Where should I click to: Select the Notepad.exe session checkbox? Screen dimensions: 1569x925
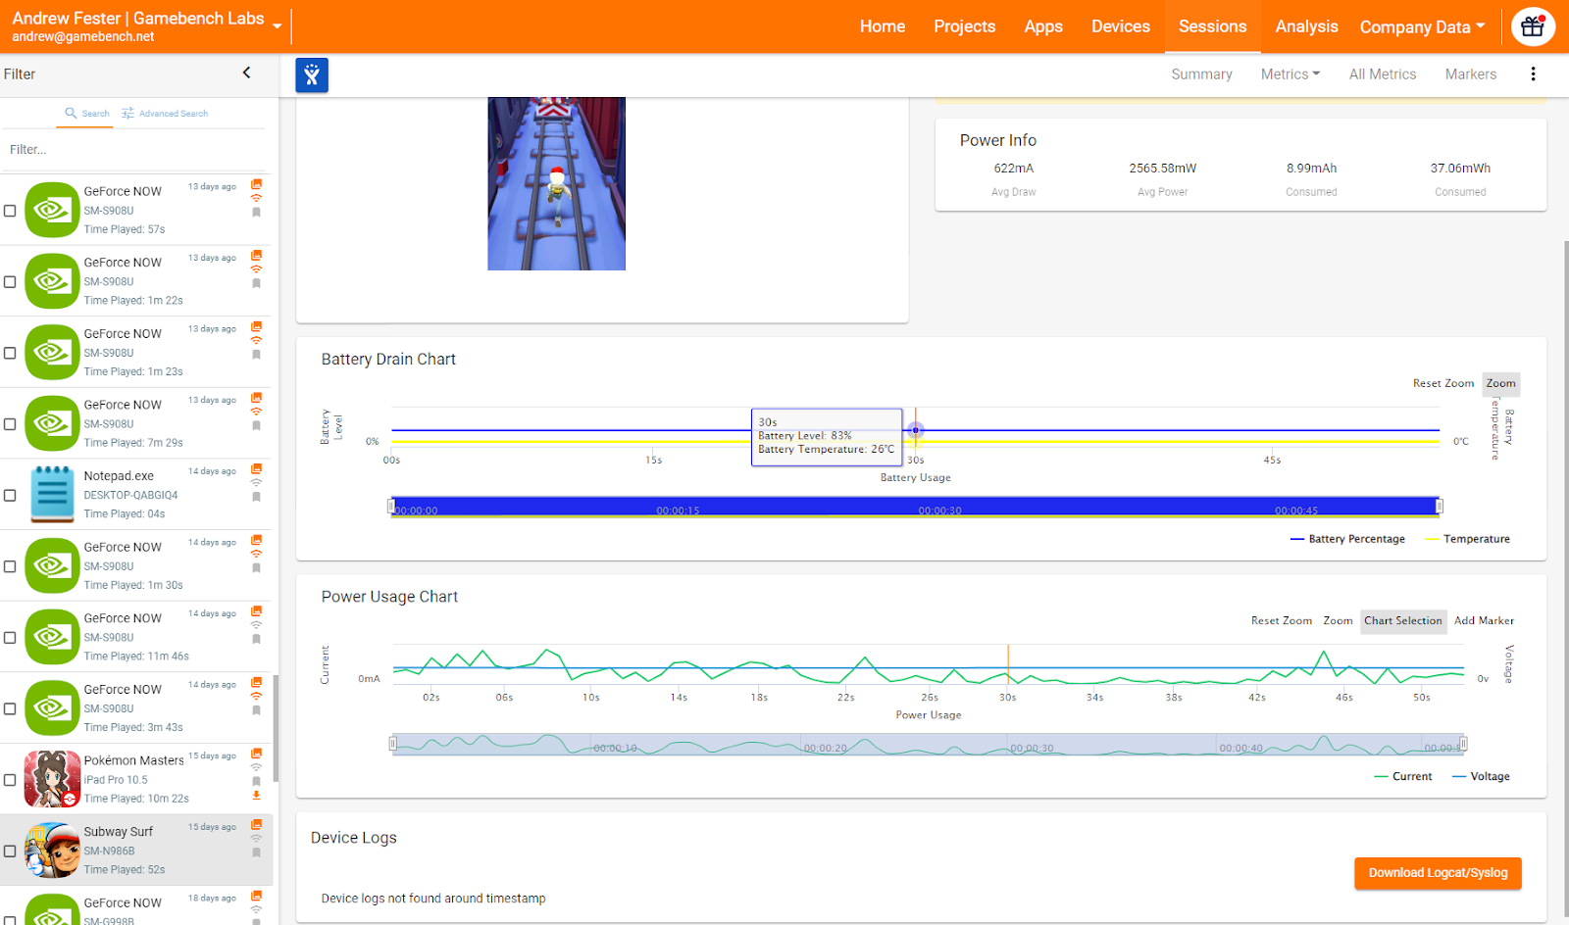click(x=10, y=495)
